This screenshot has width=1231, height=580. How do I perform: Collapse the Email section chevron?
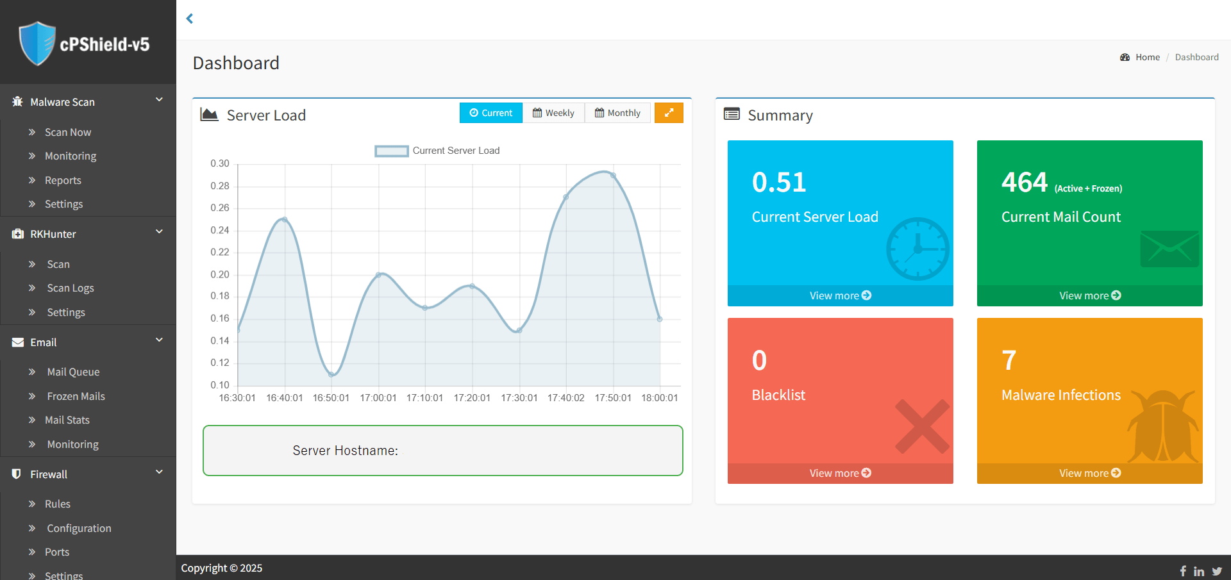pyautogui.click(x=159, y=340)
